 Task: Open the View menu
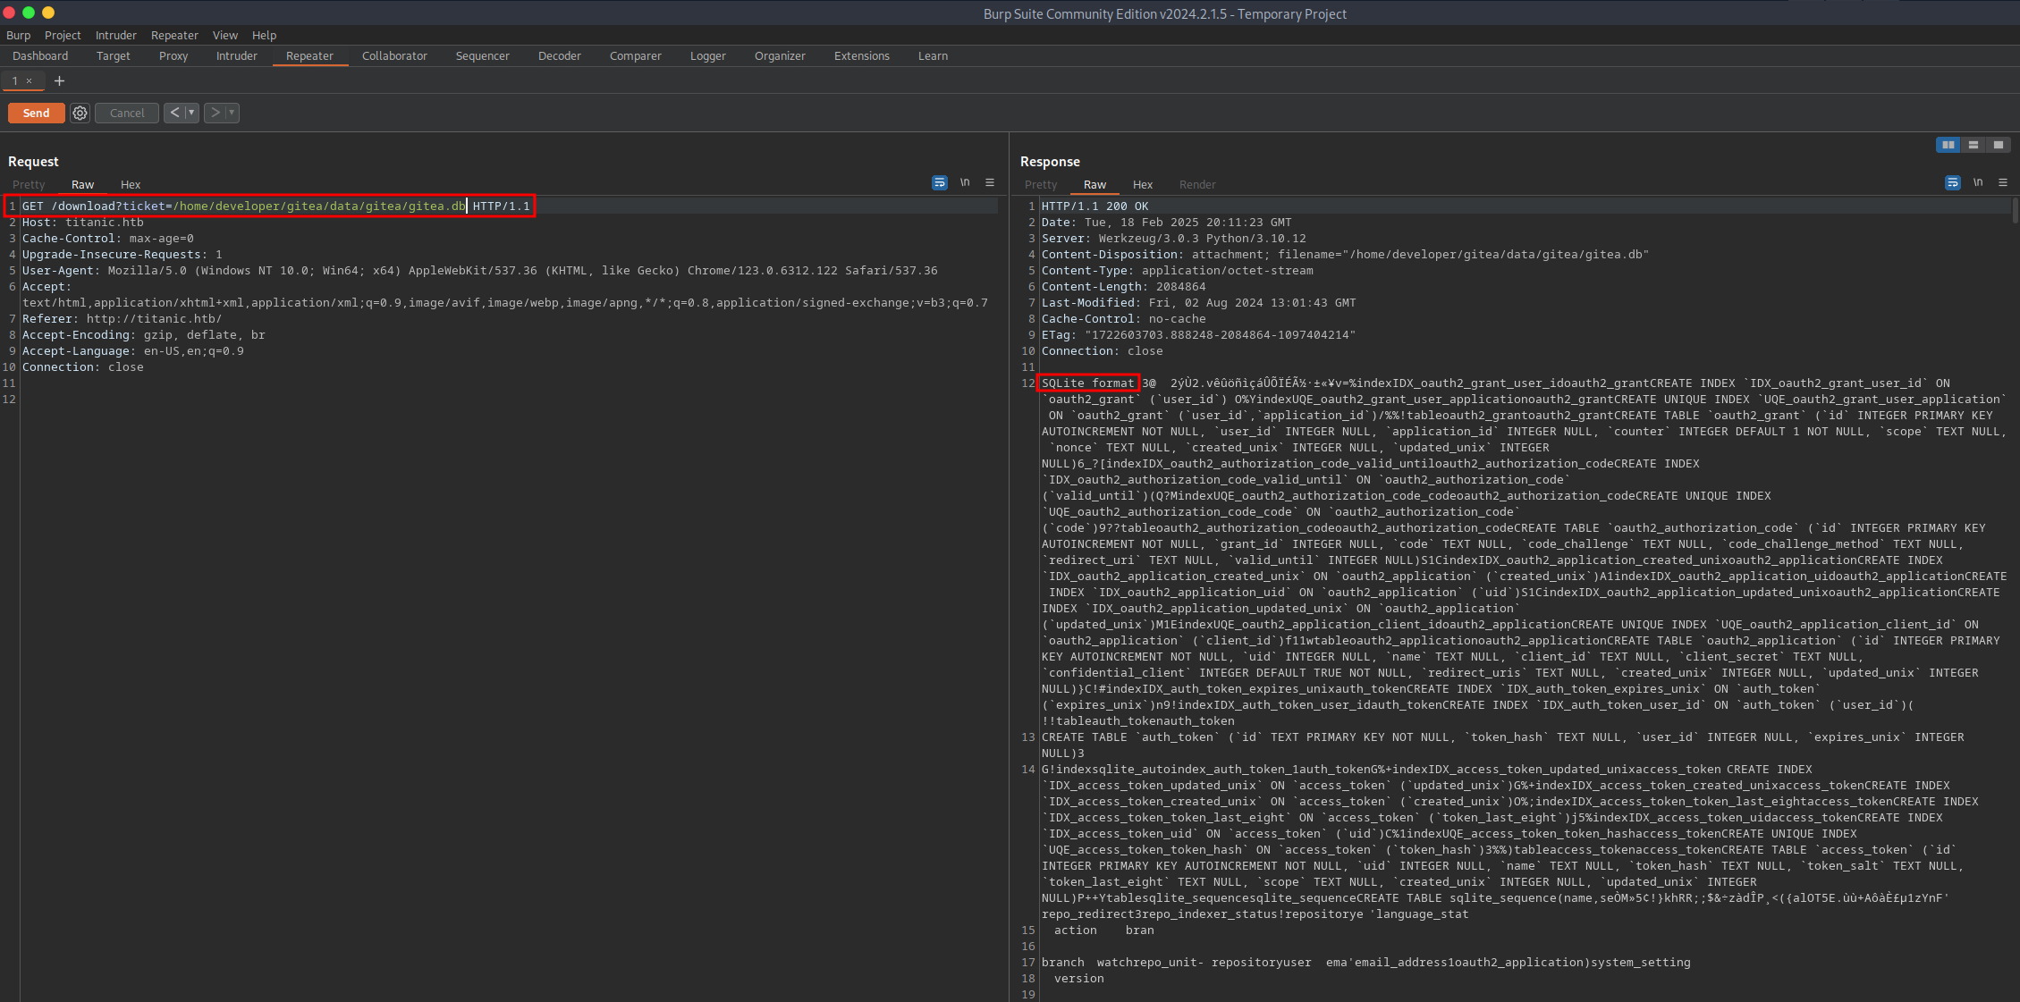click(x=225, y=35)
